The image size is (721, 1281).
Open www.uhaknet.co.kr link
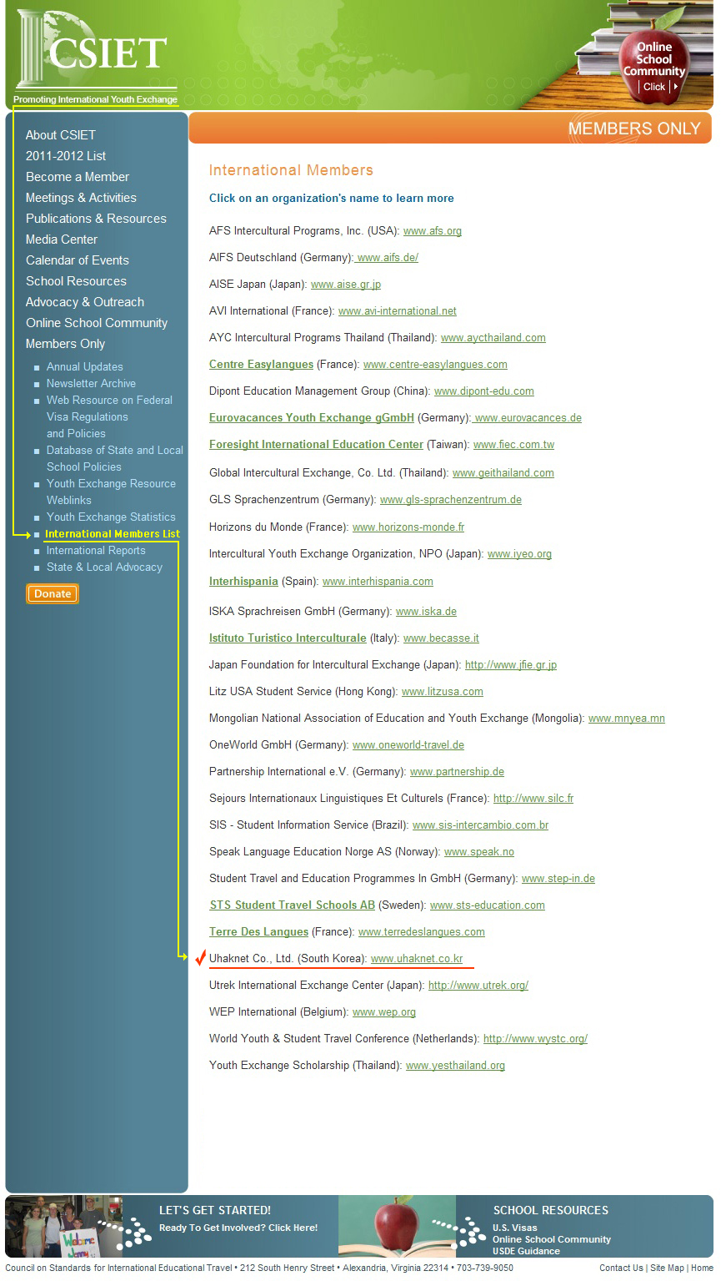pos(417,958)
